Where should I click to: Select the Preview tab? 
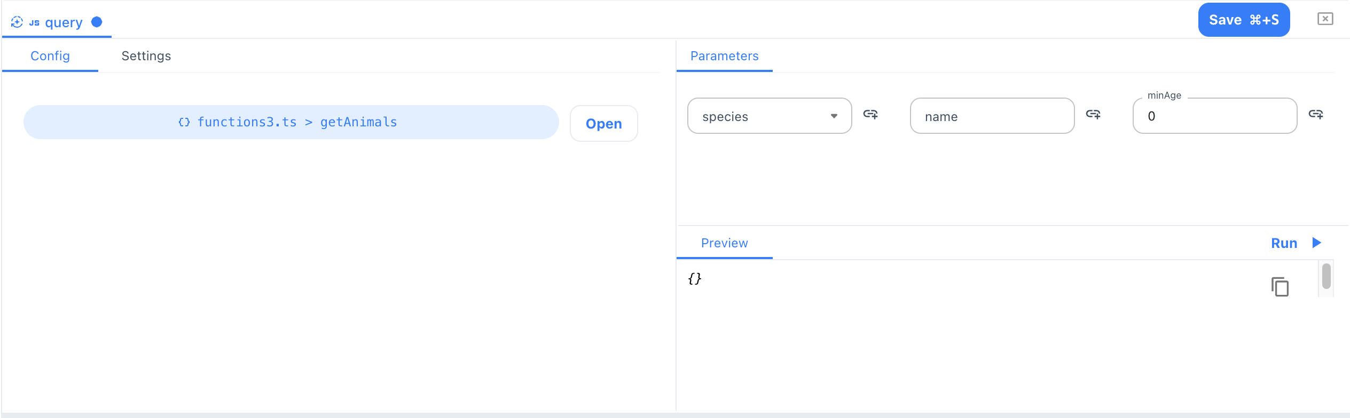tap(724, 243)
